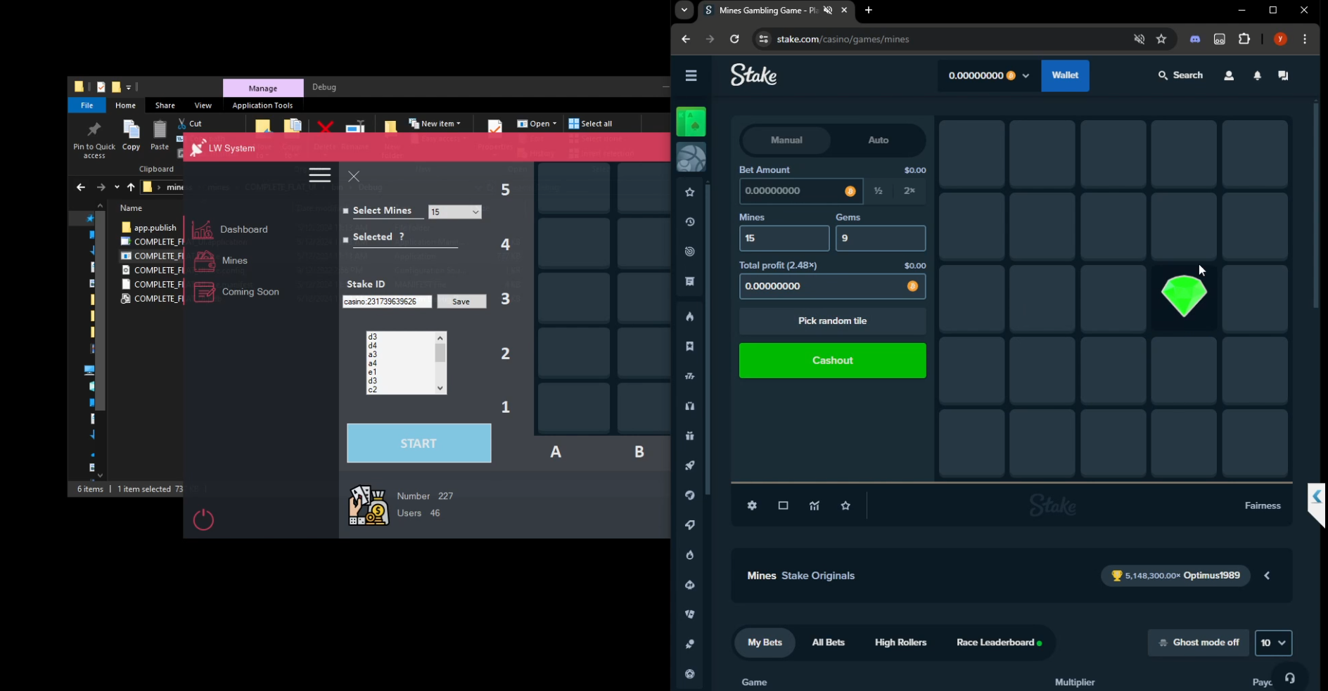This screenshot has width=1328, height=691.
Task: Click the green Cashout button
Action: (832, 361)
